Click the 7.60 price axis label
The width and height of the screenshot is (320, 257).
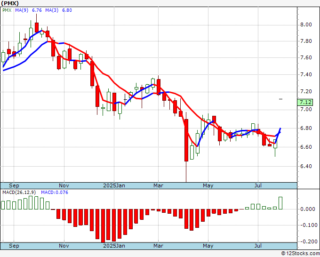pos(306,57)
